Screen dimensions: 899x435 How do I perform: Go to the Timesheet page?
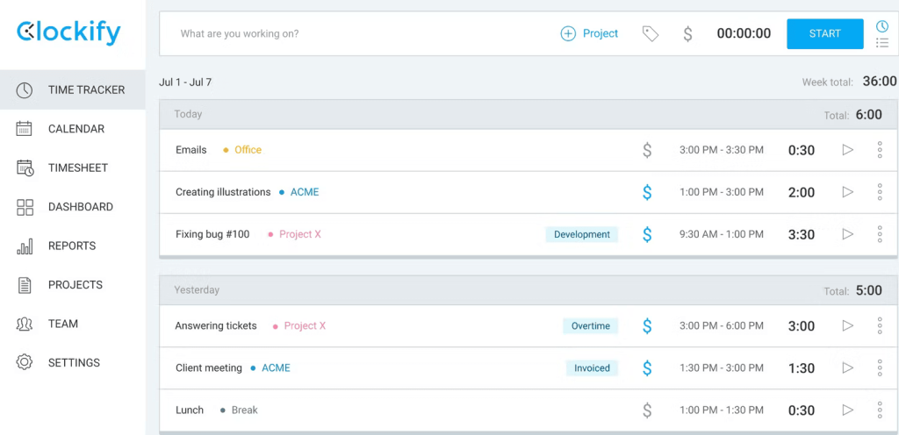tap(72, 168)
